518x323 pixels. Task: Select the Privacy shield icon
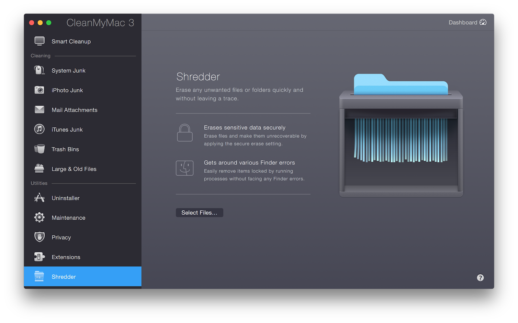39,237
